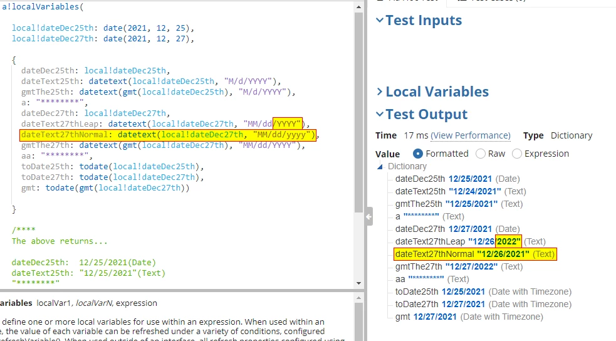616x341 pixels.
Task: Click the gmtThe25th code line
Action: pos(159,92)
